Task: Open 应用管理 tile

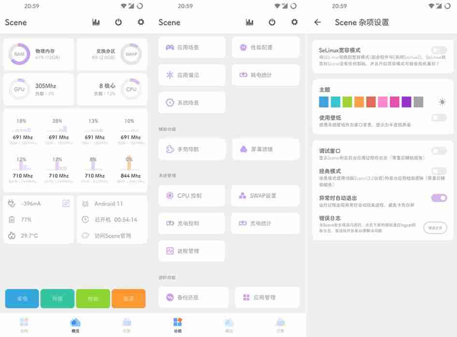Action: (267, 297)
